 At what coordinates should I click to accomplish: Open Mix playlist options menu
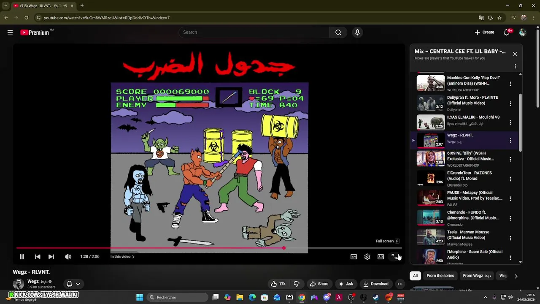[515, 66]
